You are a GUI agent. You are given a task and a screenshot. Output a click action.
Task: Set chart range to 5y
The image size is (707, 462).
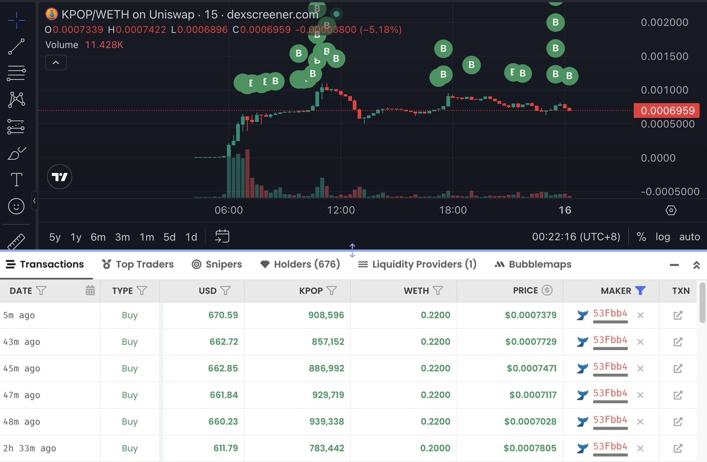pyautogui.click(x=55, y=237)
